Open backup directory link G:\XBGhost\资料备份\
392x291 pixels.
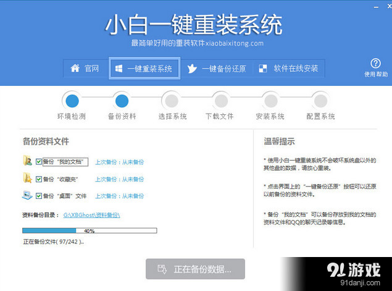(91, 215)
